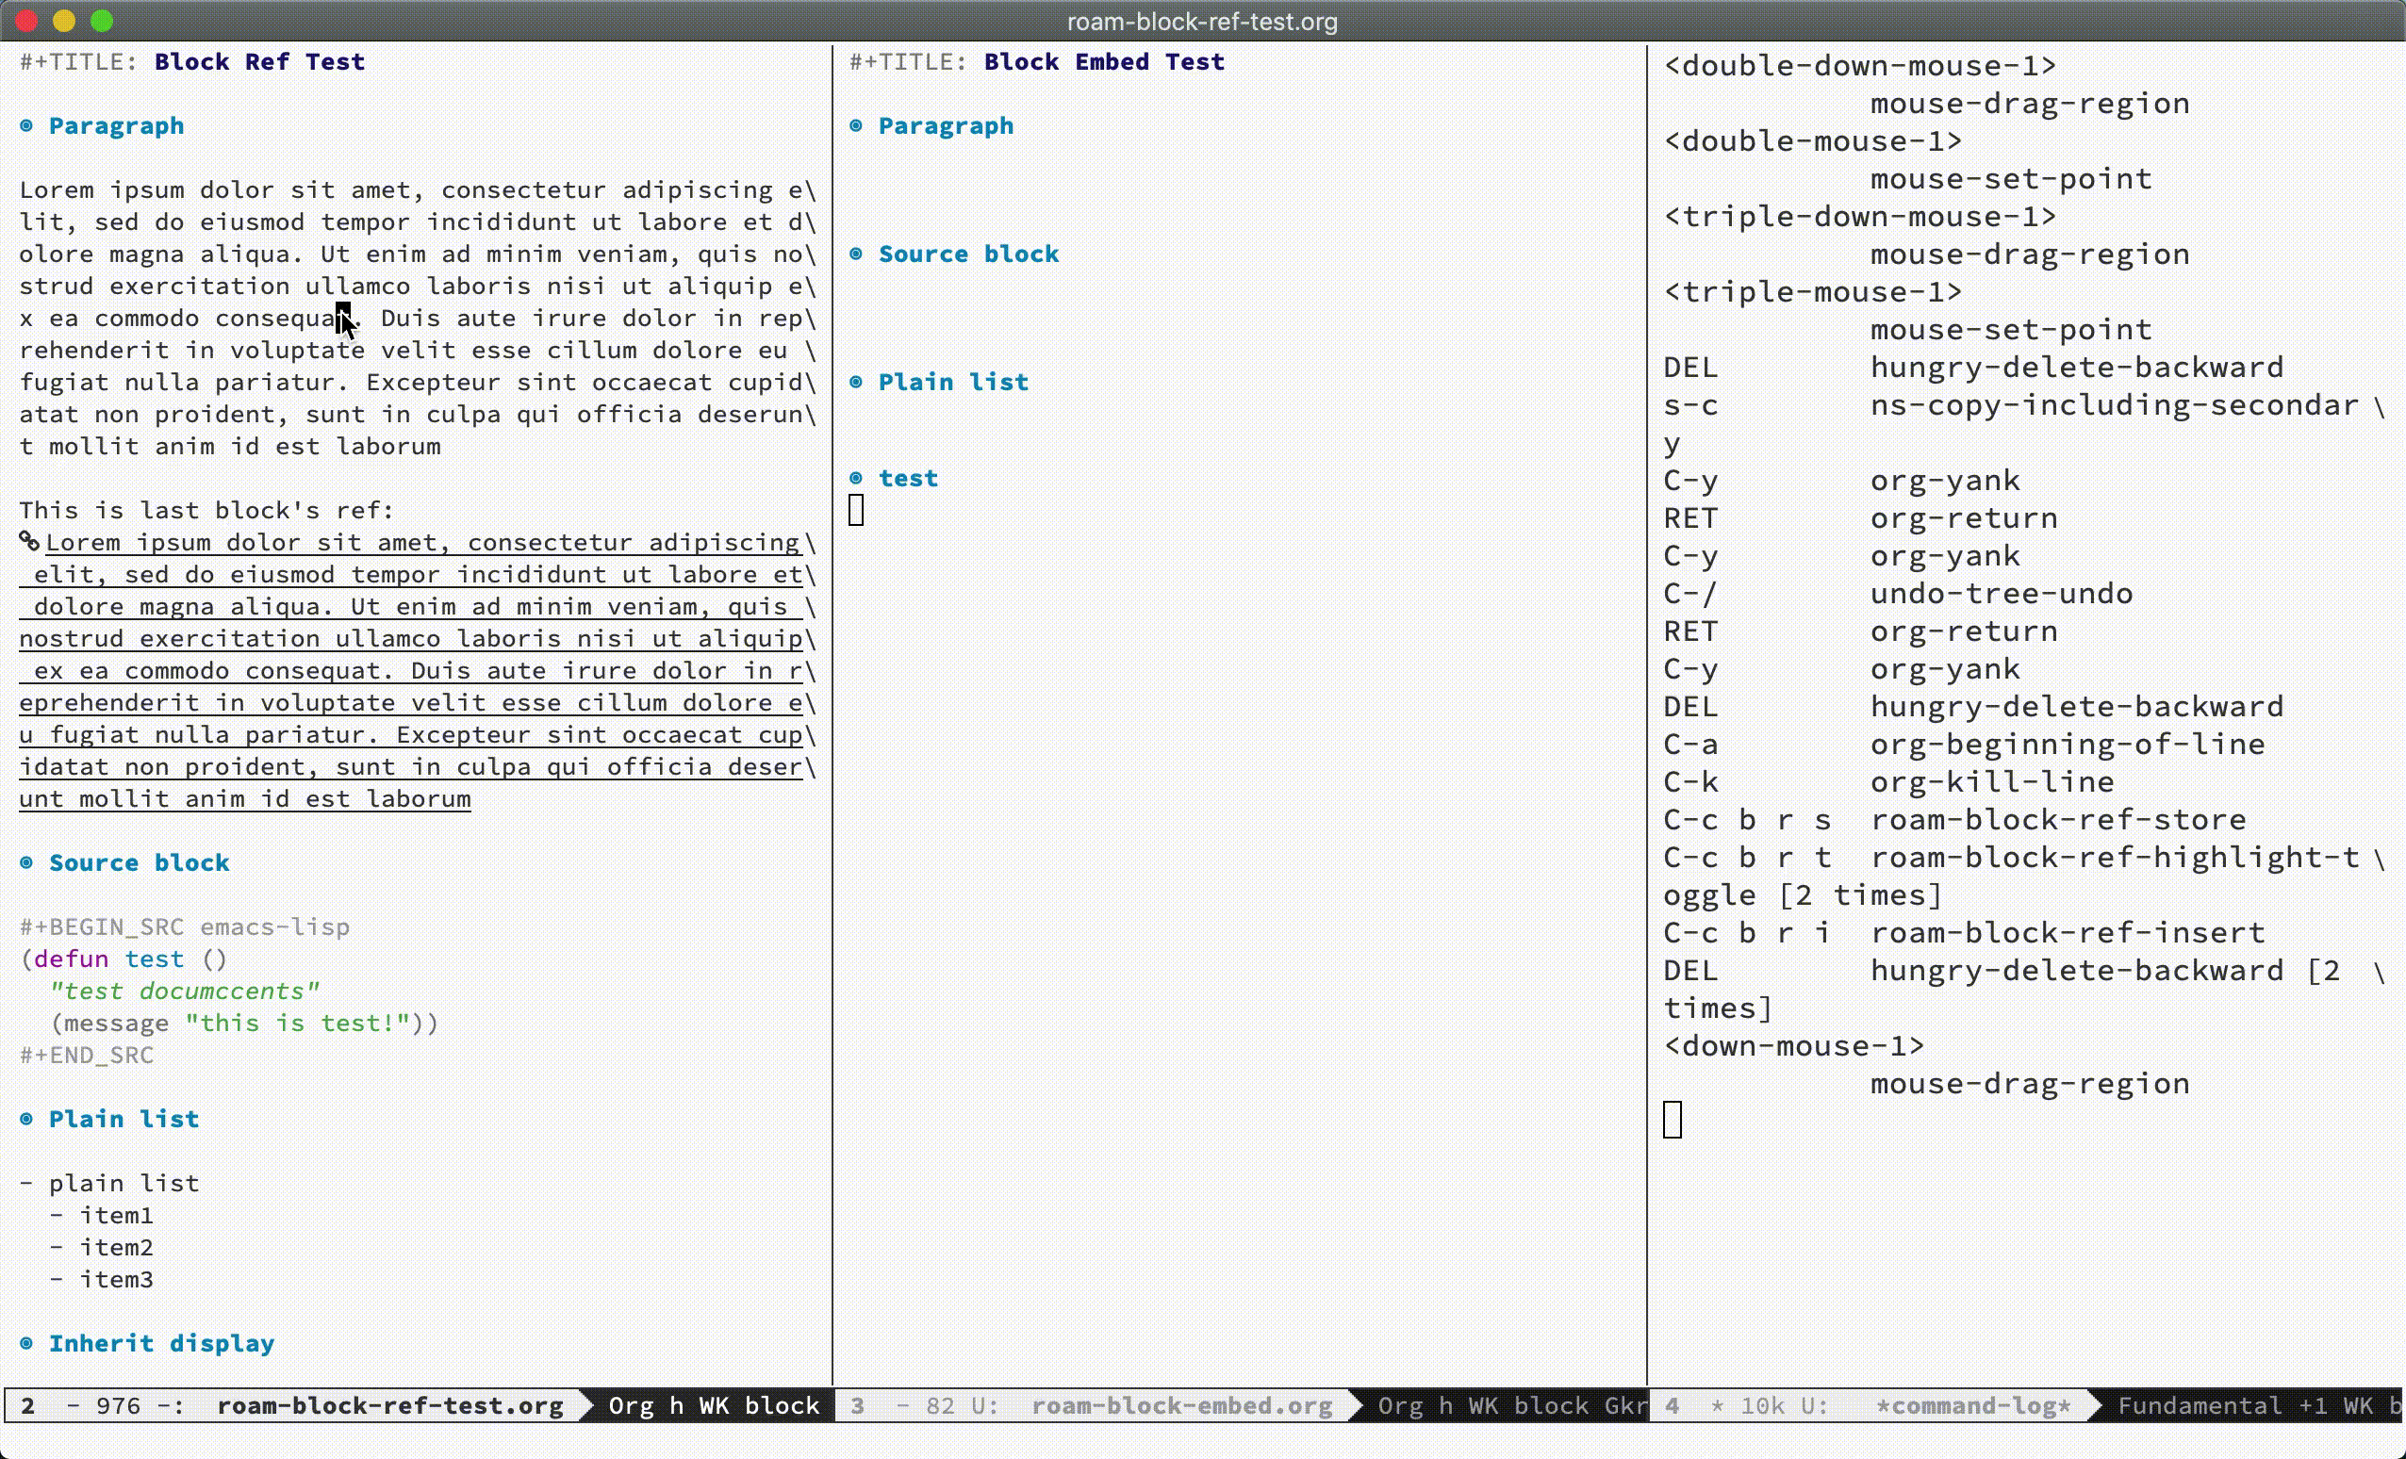Click roam-block-ref-test.org buffer name in mode line
Screen dimensions: 2406x1459
click(x=389, y=1405)
